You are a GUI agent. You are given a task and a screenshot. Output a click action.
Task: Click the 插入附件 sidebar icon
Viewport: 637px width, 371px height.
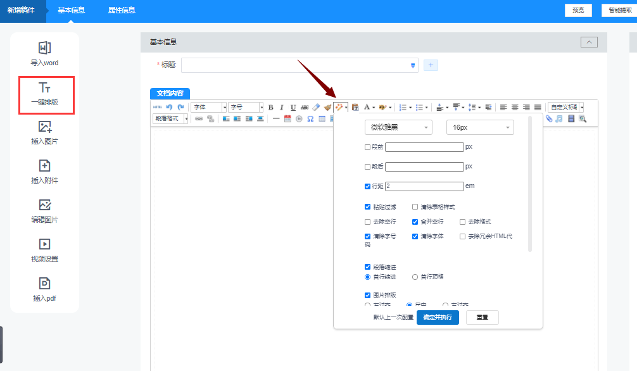pyautogui.click(x=44, y=172)
